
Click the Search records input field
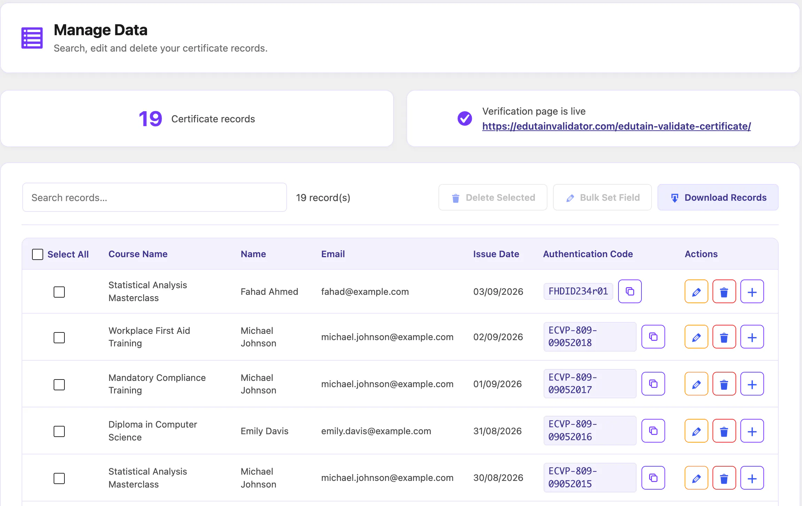coord(155,197)
